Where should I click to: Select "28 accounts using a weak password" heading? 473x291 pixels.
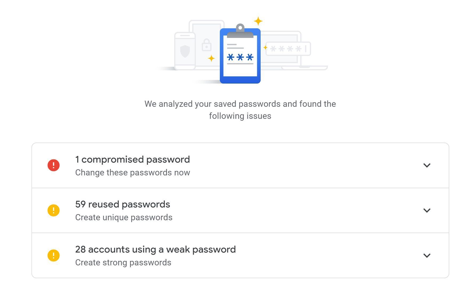click(155, 250)
